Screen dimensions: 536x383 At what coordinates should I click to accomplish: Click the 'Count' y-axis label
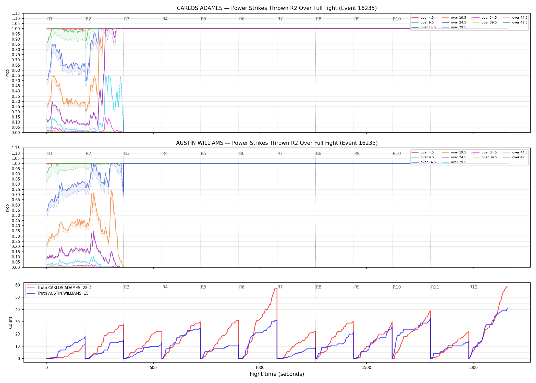10,322
